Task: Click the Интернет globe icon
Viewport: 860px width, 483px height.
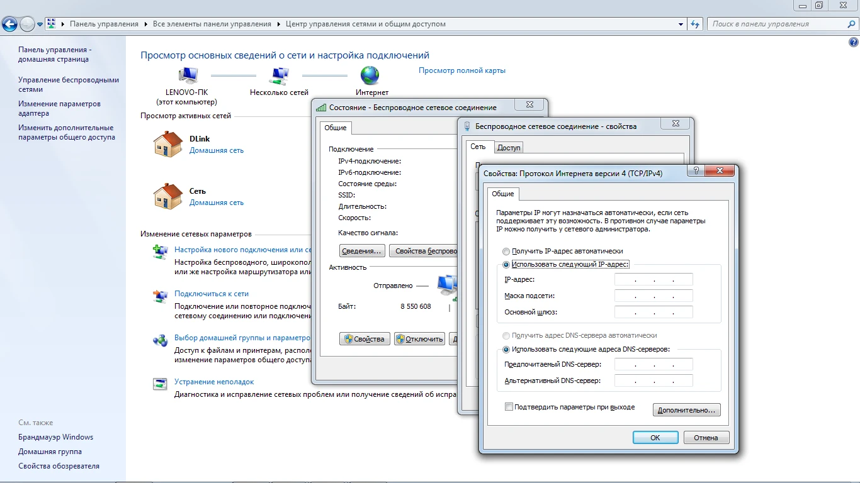Action: point(370,76)
